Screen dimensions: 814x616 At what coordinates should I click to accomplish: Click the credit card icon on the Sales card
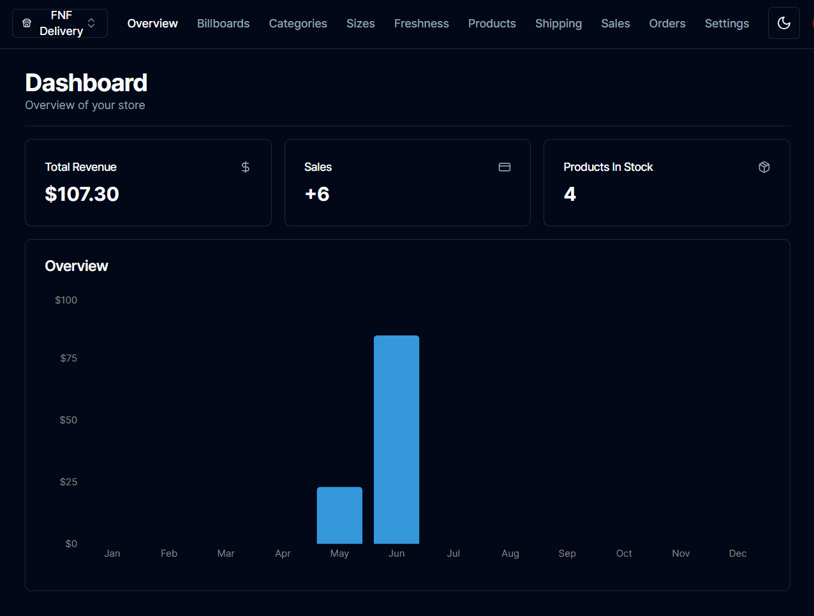[505, 166]
